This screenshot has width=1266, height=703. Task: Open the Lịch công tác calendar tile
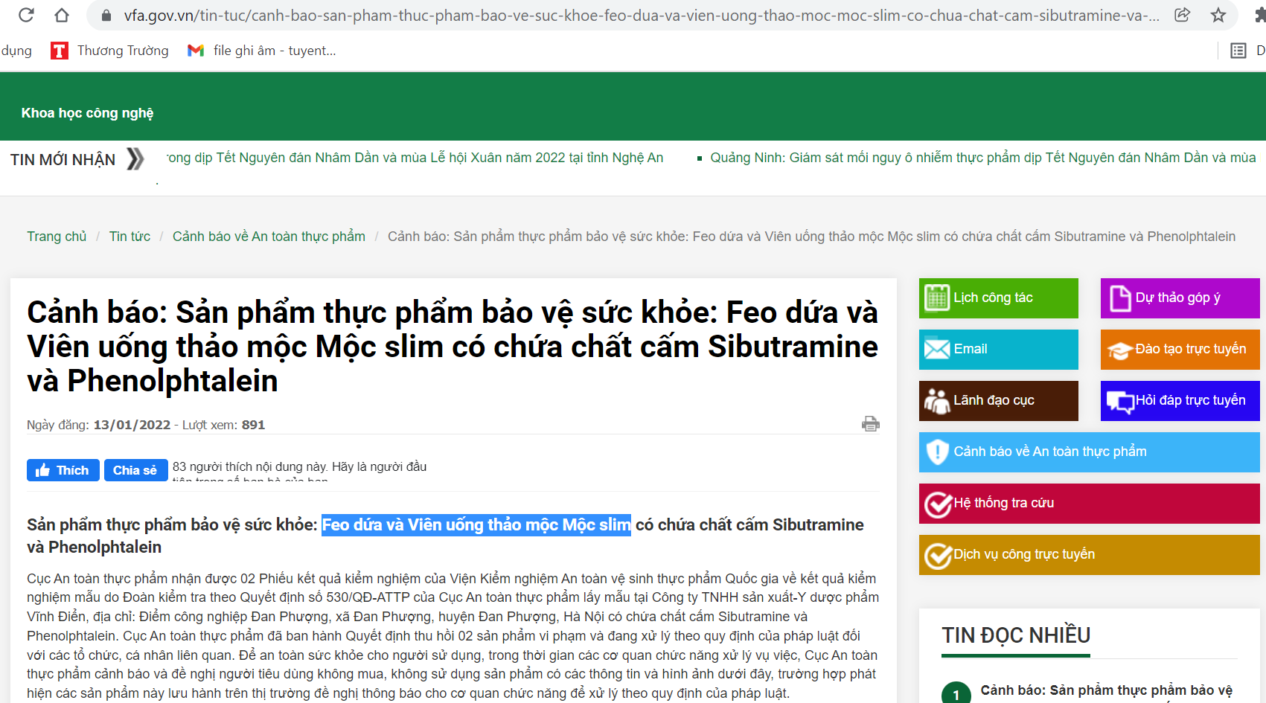(998, 298)
